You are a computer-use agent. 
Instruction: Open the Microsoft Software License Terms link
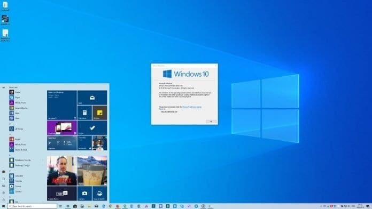(x=192, y=107)
